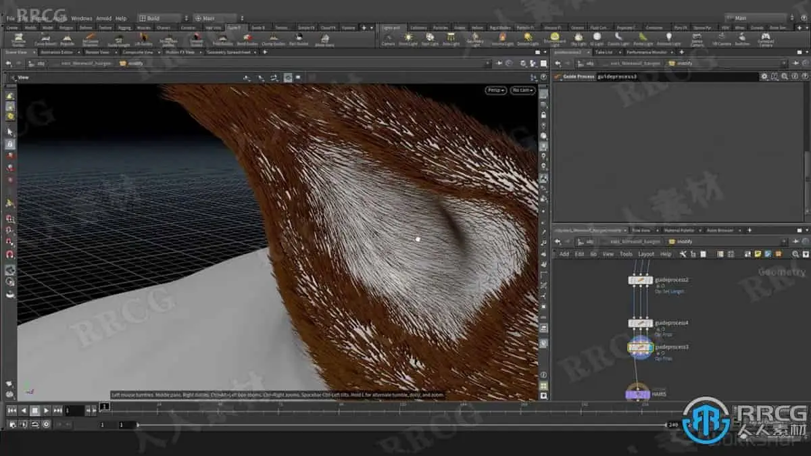Image resolution: width=811 pixels, height=456 pixels.
Task: Open the No cam camera dropdown
Action: 522,90
